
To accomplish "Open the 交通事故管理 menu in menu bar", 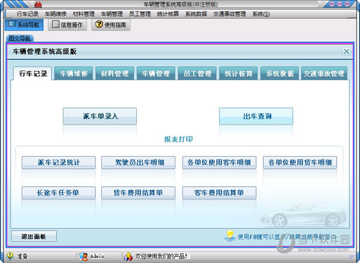I will (x=229, y=14).
